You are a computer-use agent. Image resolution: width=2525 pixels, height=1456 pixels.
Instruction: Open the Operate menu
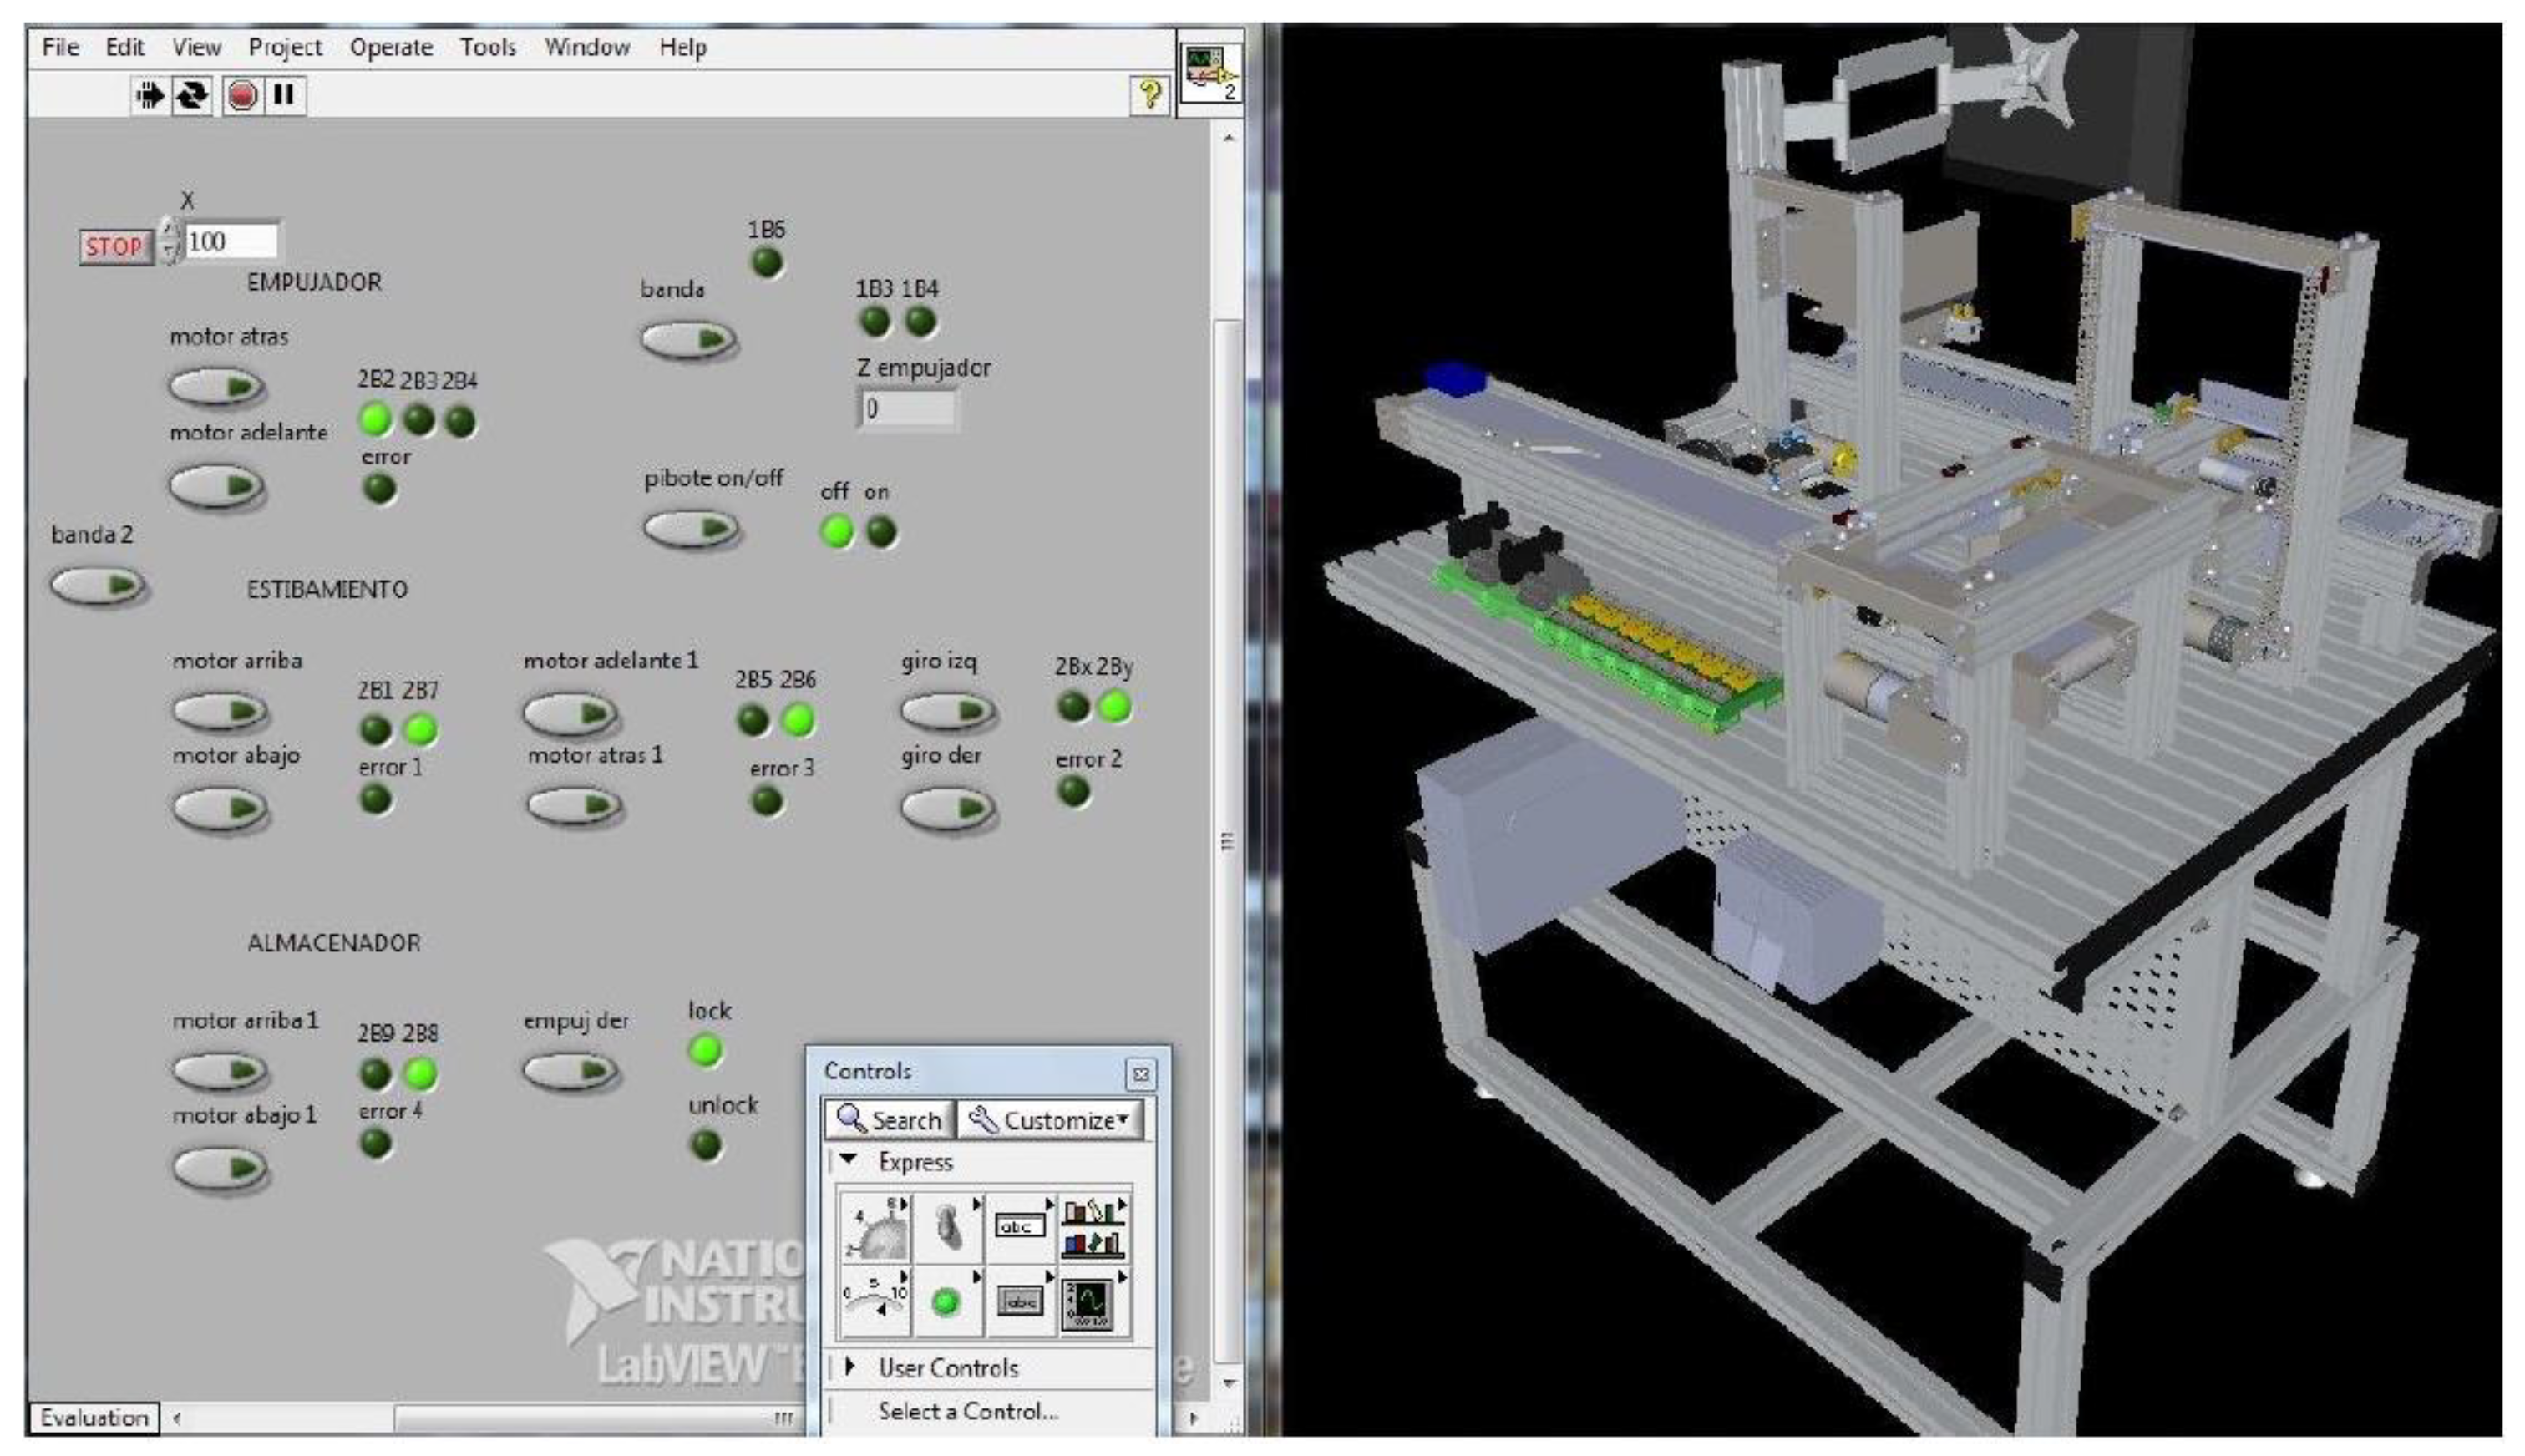(x=391, y=47)
